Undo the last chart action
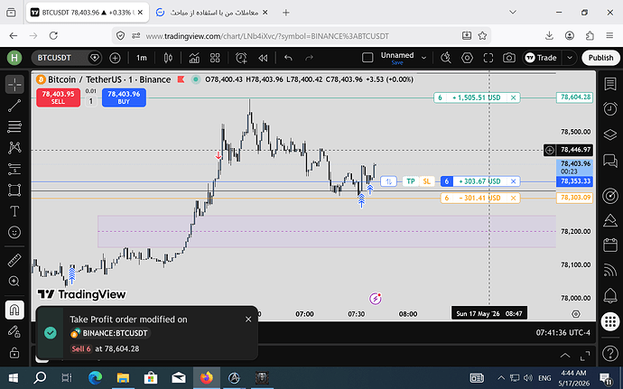The width and height of the screenshot is (623, 389). (288, 58)
